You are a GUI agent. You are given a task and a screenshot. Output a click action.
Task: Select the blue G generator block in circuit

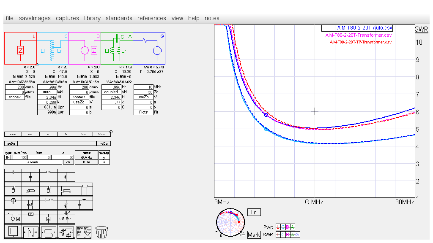tap(149, 48)
